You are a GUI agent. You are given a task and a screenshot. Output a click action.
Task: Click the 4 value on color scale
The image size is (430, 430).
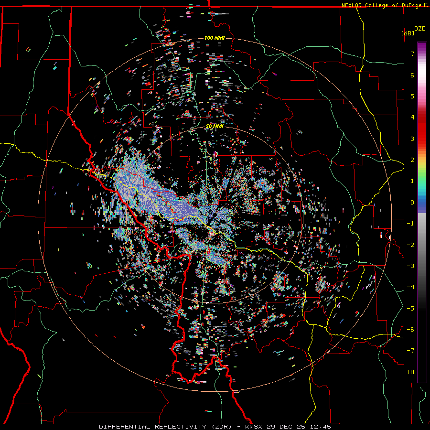(x=412, y=118)
